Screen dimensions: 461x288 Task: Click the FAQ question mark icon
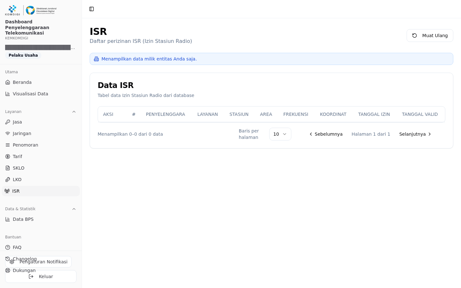[8, 247]
